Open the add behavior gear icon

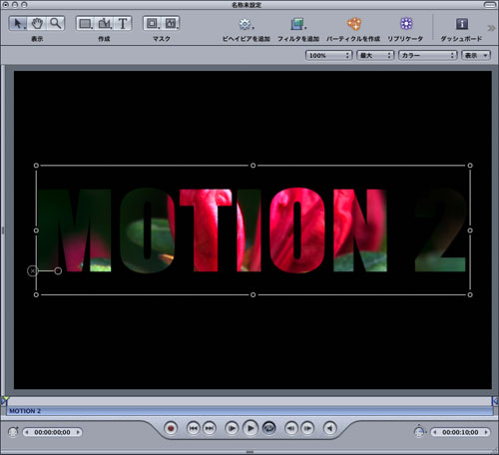coord(246,24)
